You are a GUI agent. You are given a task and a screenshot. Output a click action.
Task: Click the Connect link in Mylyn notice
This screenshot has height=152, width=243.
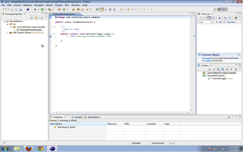pos(206,58)
